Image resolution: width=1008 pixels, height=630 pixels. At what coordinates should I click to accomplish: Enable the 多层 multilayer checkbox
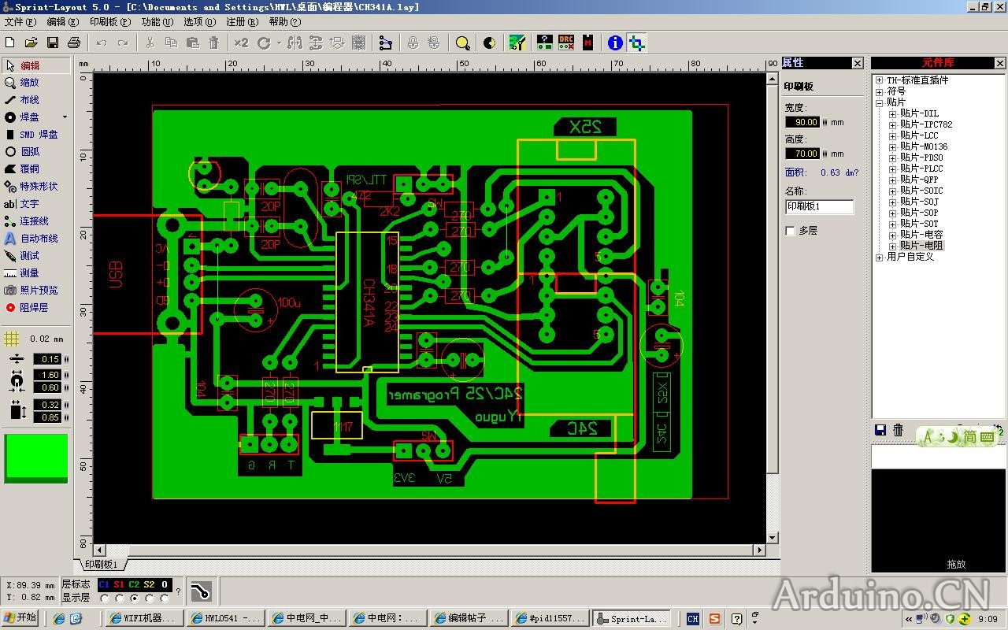[x=790, y=231]
